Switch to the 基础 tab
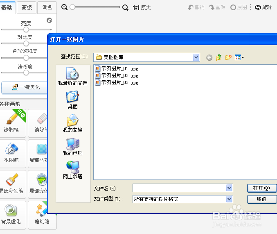 point(8,7)
